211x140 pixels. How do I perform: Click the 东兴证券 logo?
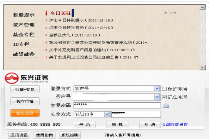point(27,78)
